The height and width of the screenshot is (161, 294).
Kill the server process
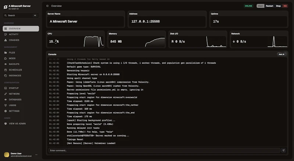coord(285,6)
